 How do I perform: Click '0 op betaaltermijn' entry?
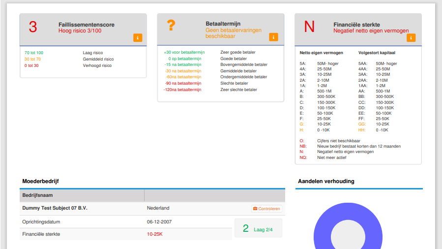point(185,59)
